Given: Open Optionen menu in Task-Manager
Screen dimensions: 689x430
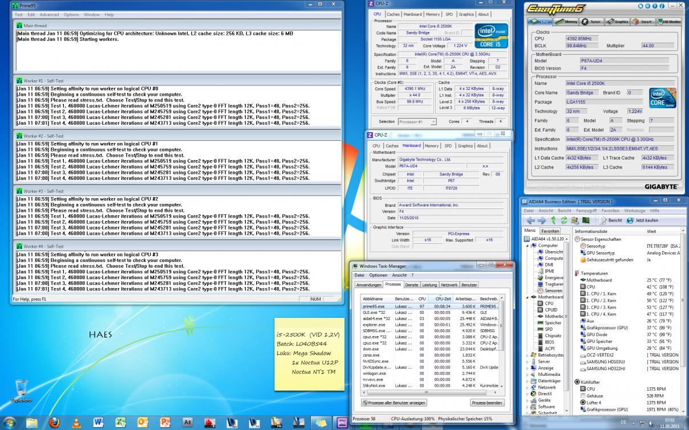Looking at the screenshot, I should [378, 275].
